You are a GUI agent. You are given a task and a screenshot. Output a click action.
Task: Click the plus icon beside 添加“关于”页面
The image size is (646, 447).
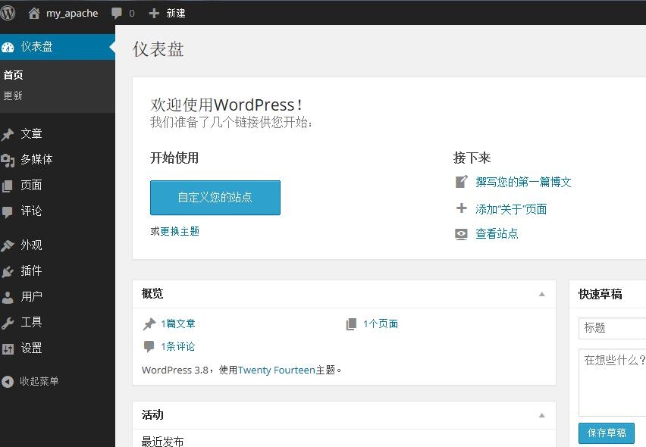point(462,208)
